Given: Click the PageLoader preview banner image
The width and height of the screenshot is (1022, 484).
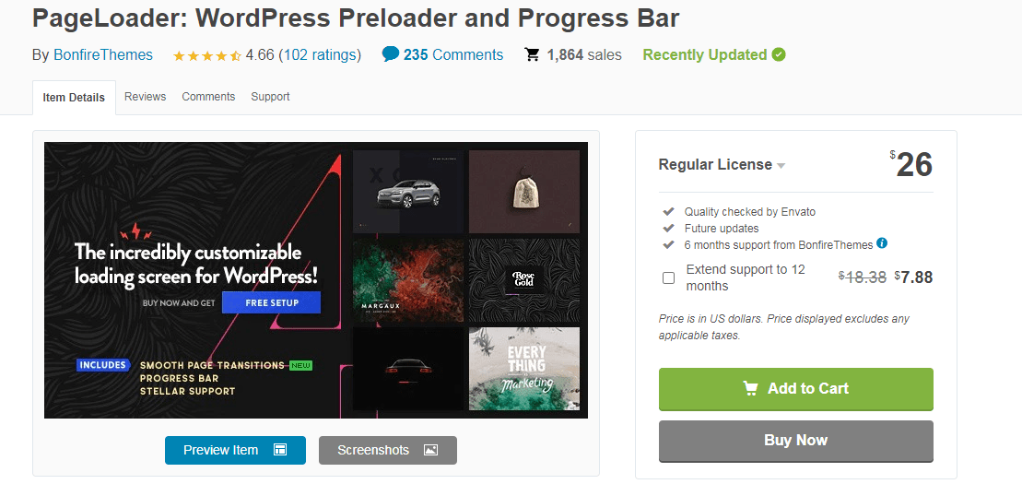Looking at the screenshot, I should (316, 280).
